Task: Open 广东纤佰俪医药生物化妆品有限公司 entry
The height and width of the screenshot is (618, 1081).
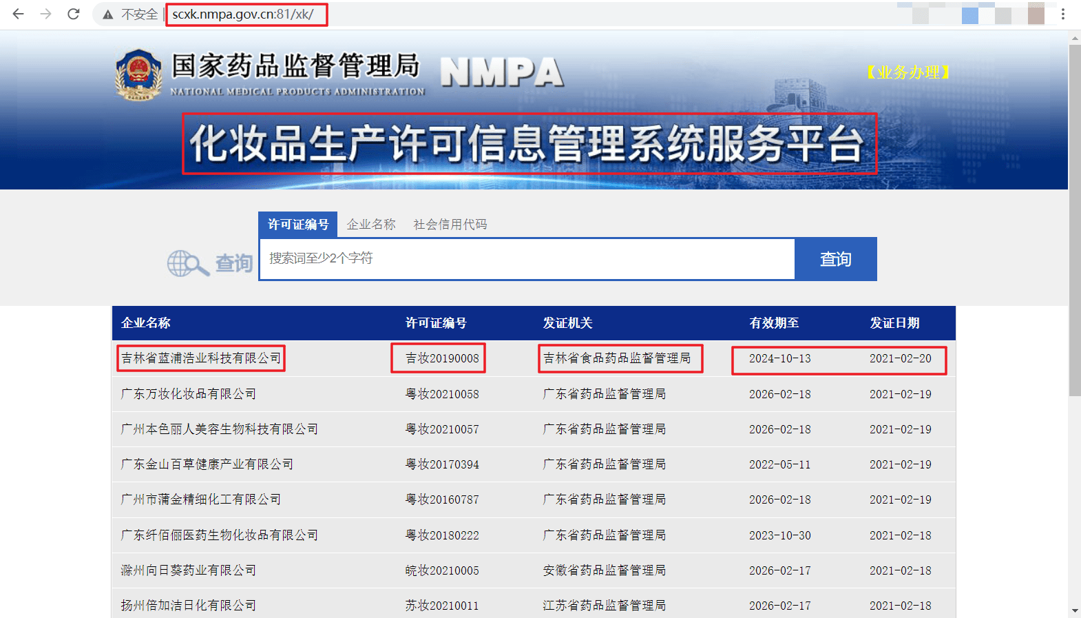Action: point(220,535)
